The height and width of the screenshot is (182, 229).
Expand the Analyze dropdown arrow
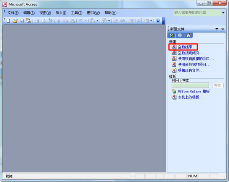[x=109, y=21]
